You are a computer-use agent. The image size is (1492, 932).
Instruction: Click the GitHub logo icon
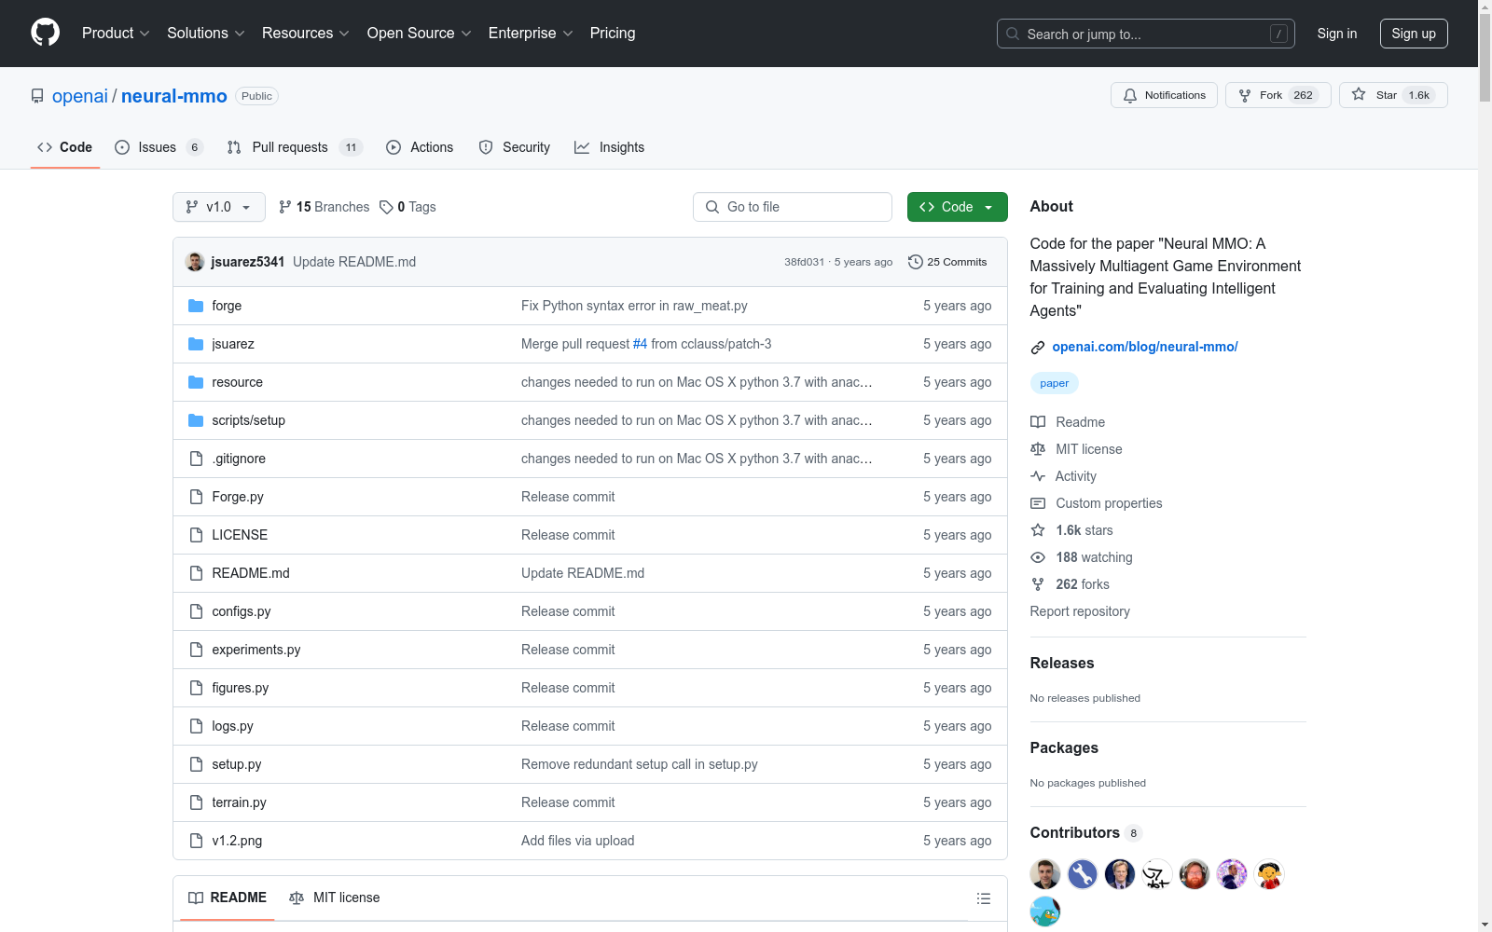[x=45, y=33]
